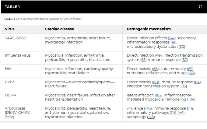
Task: Open reference 66 on drugs
Action: point(191,73)
